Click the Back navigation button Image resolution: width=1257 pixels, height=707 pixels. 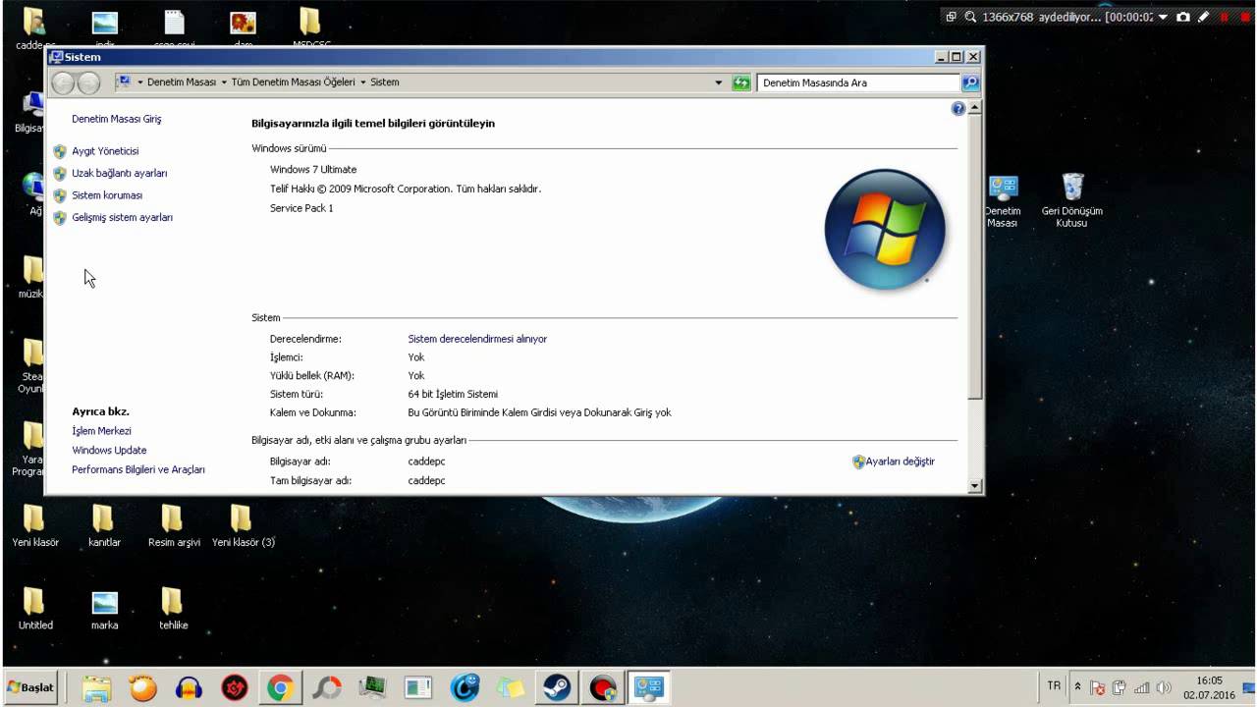pyautogui.click(x=63, y=83)
